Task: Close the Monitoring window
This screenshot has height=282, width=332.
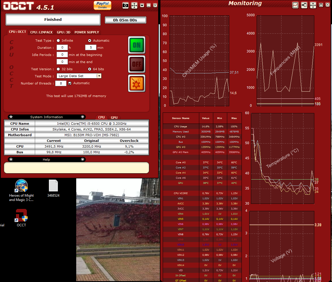Action: [327, 5]
